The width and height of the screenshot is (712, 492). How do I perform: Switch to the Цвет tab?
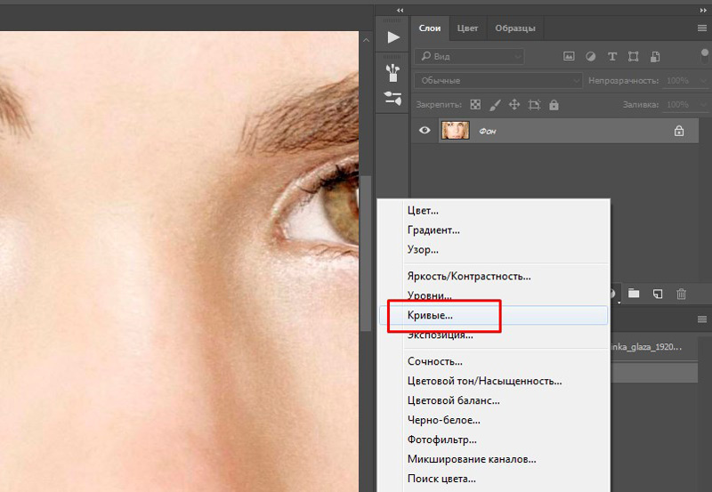467,28
